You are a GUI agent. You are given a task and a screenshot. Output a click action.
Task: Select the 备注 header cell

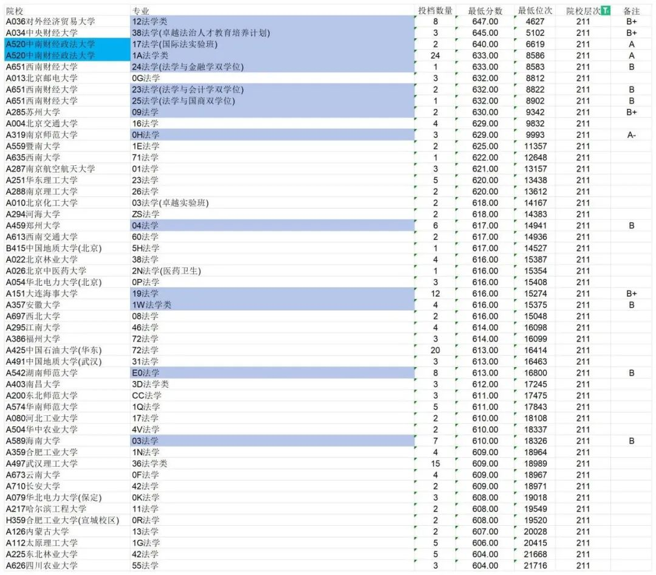click(x=632, y=11)
